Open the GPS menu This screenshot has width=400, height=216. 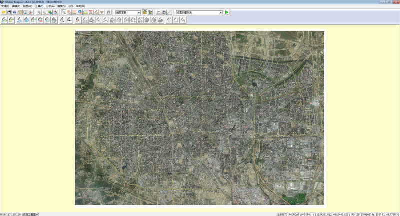(x=71, y=6)
